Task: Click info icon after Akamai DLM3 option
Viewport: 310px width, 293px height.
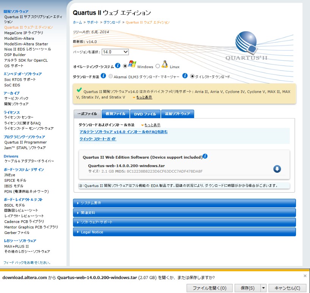Action: (185, 76)
